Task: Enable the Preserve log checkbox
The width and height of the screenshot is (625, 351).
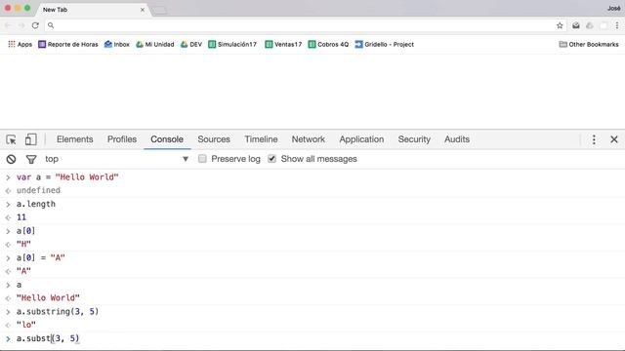Action: (202, 159)
